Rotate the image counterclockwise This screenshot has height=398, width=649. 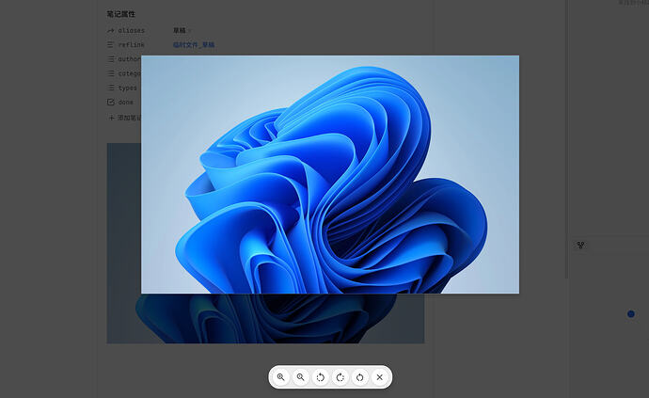pyautogui.click(x=321, y=377)
